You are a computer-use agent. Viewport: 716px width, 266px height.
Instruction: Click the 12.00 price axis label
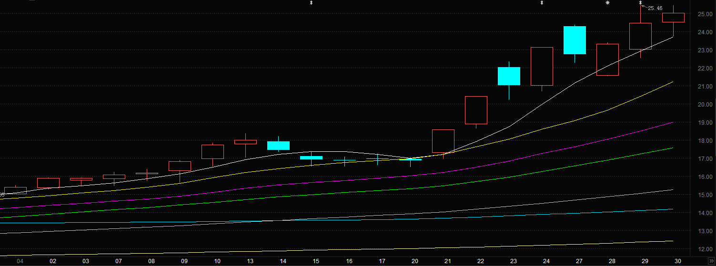[x=705, y=249]
